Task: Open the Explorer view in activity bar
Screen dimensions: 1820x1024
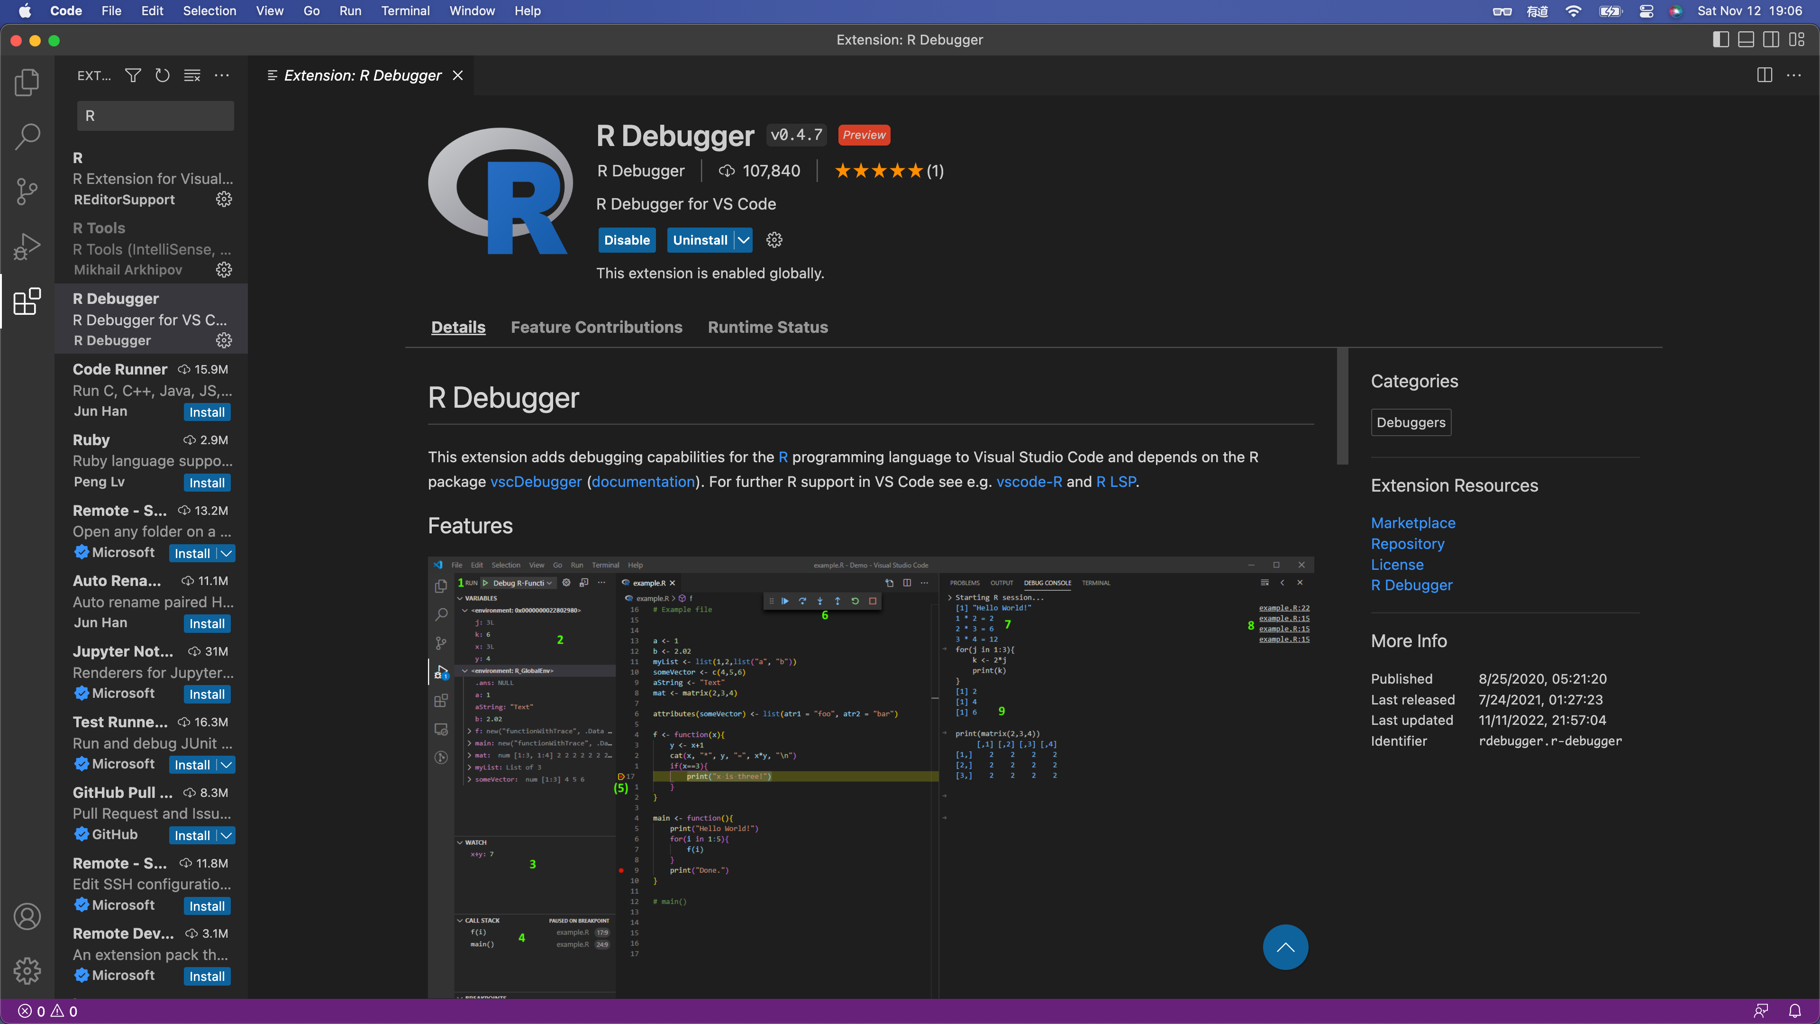Action: 27,82
